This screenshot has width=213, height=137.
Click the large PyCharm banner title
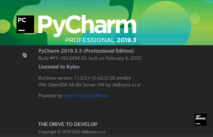(87, 26)
